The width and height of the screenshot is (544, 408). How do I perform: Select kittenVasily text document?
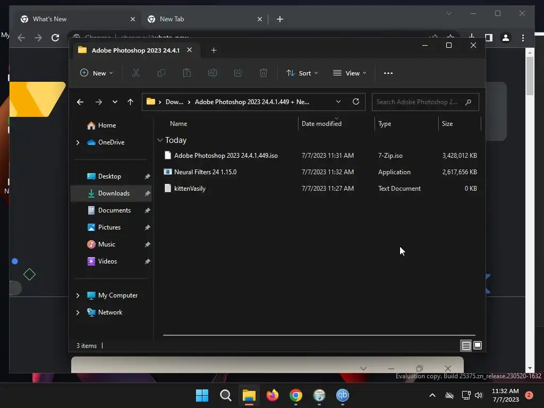(321, 189)
